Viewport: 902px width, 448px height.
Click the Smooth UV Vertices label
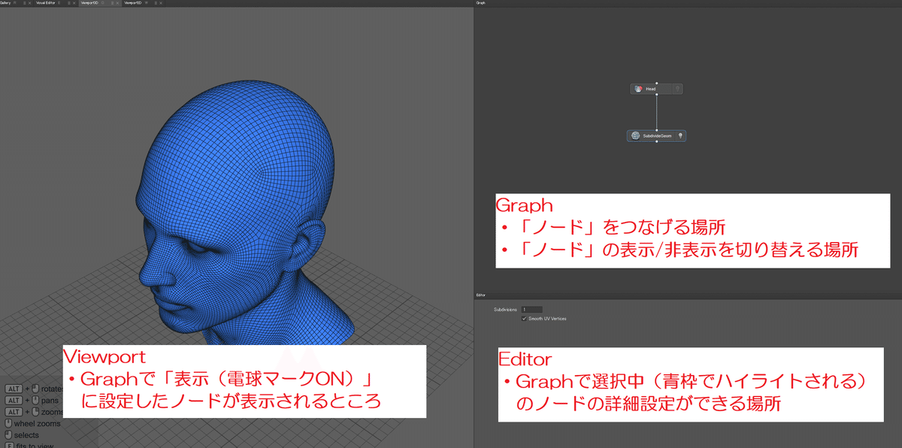(548, 319)
